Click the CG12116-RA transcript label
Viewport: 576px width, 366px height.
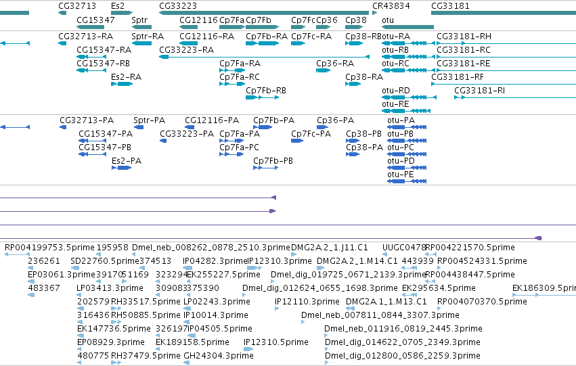[207, 37]
